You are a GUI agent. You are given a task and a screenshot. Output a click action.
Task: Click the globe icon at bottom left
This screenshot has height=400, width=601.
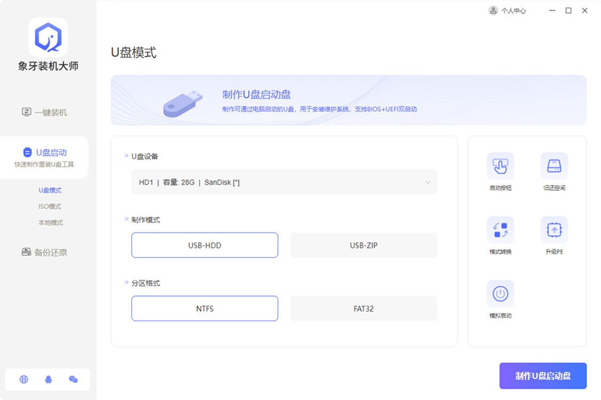23,380
